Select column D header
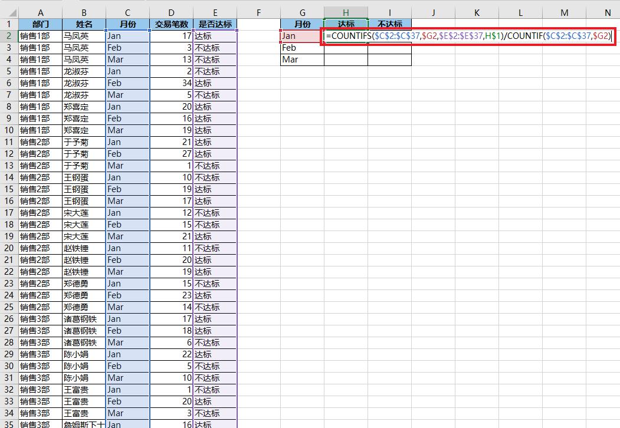The image size is (620, 428). 171,12
